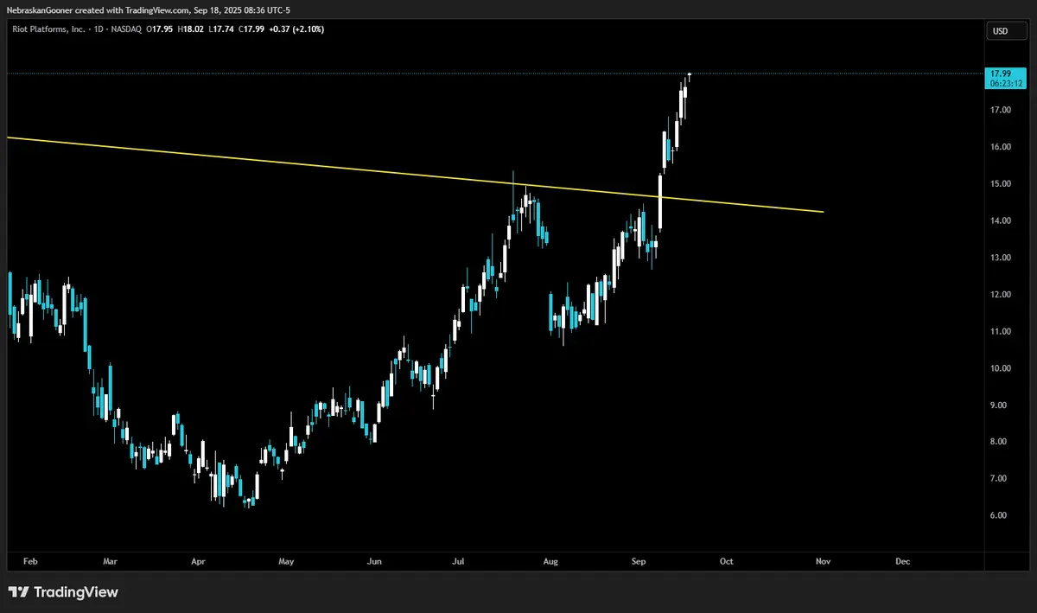Click the 11.00 price axis label
Image resolution: width=1037 pixels, height=613 pixels.
(1001, 331)
